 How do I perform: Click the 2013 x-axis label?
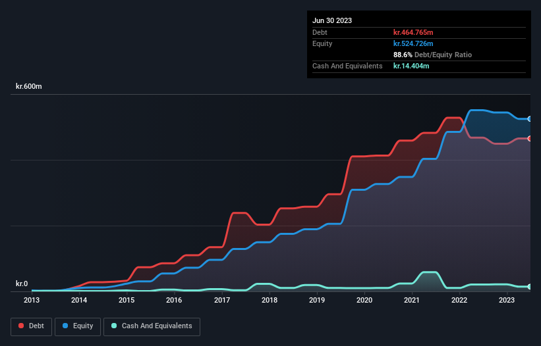tap(32, 300)
